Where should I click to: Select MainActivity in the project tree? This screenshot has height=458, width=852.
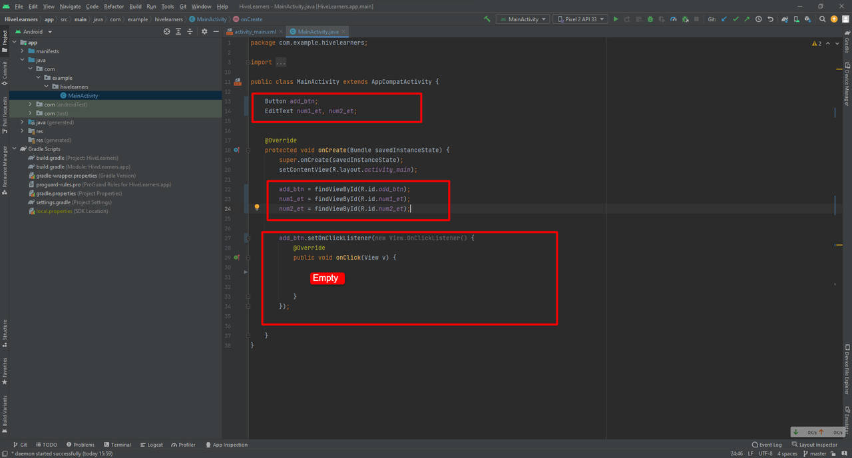point(83,96)
